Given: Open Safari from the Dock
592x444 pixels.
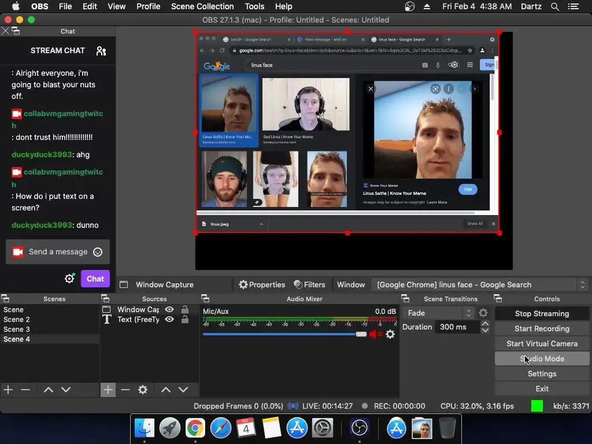Looking at the screenshot, I should (x=220, y=428).
